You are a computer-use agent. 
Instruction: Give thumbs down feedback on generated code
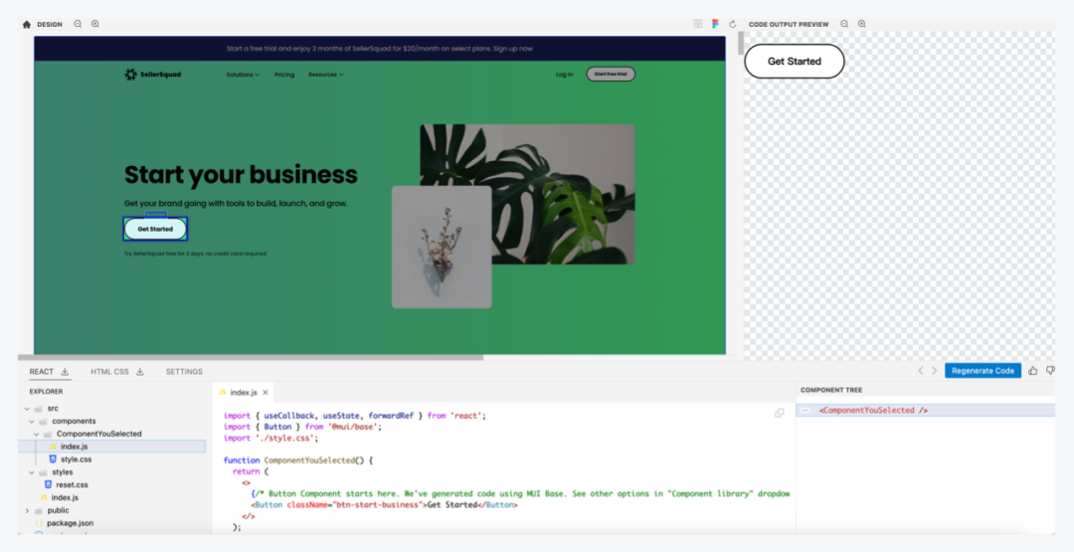coord(1050,371)
